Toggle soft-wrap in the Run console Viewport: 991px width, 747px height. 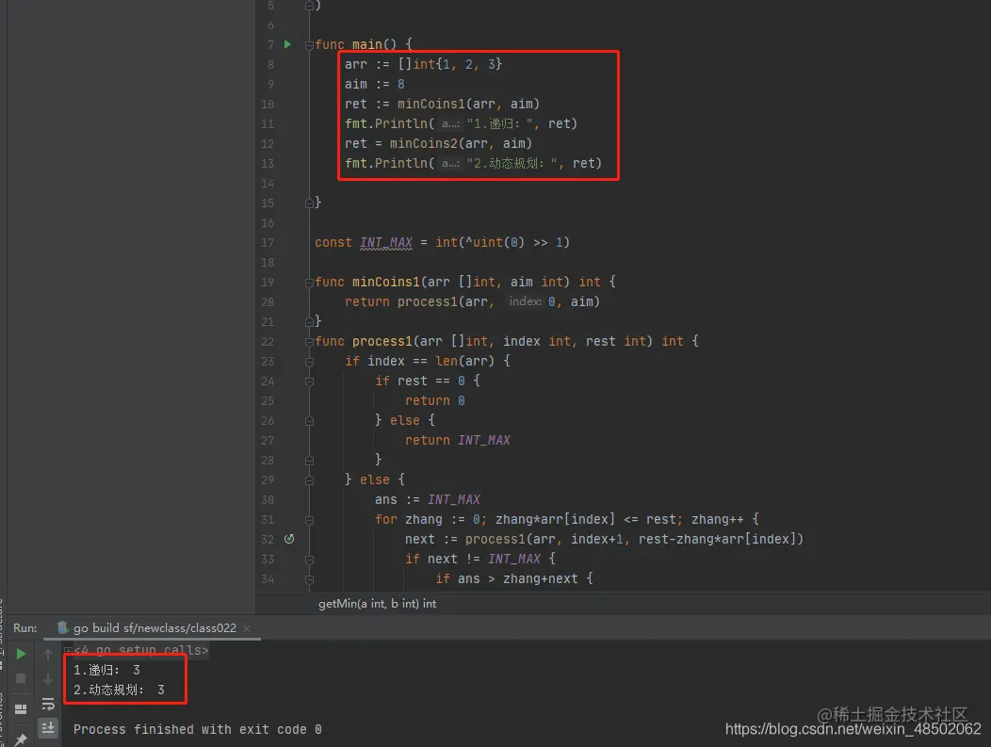pos(48,704)
